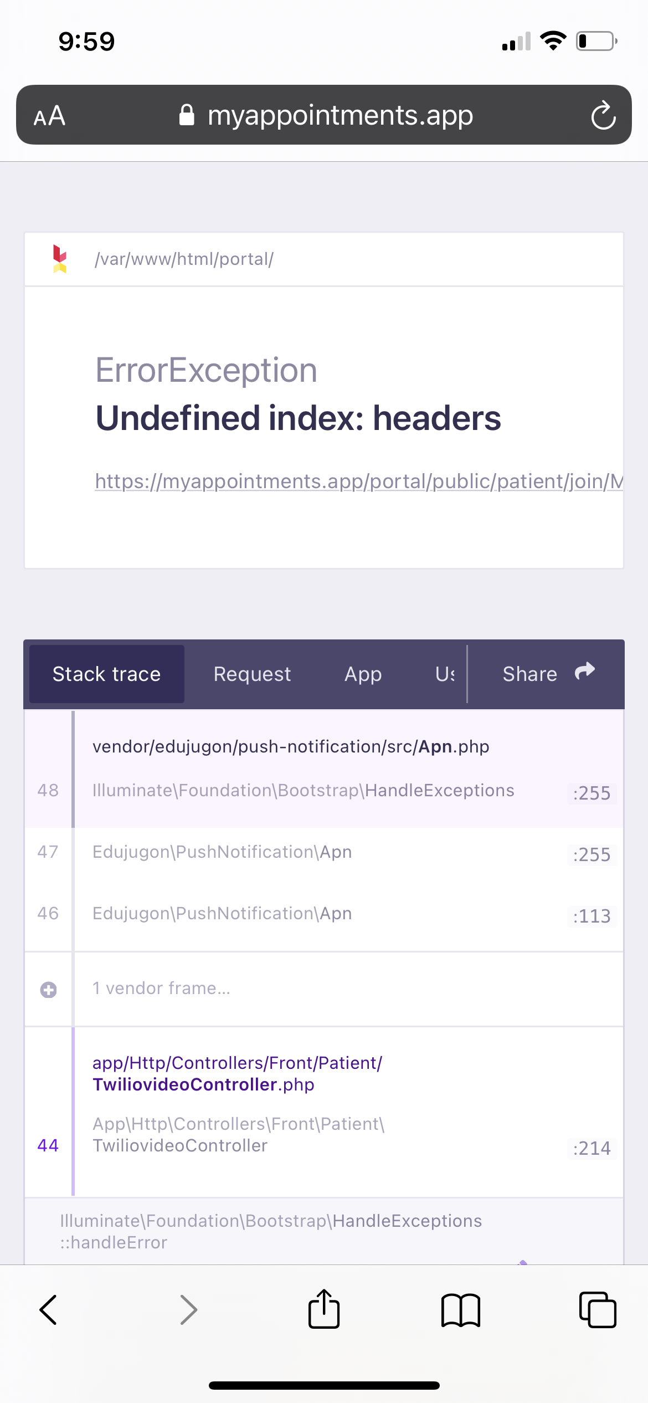Open the Share dropdown menu
This screenshot has height=1403, width=648.
pos(547,674)
